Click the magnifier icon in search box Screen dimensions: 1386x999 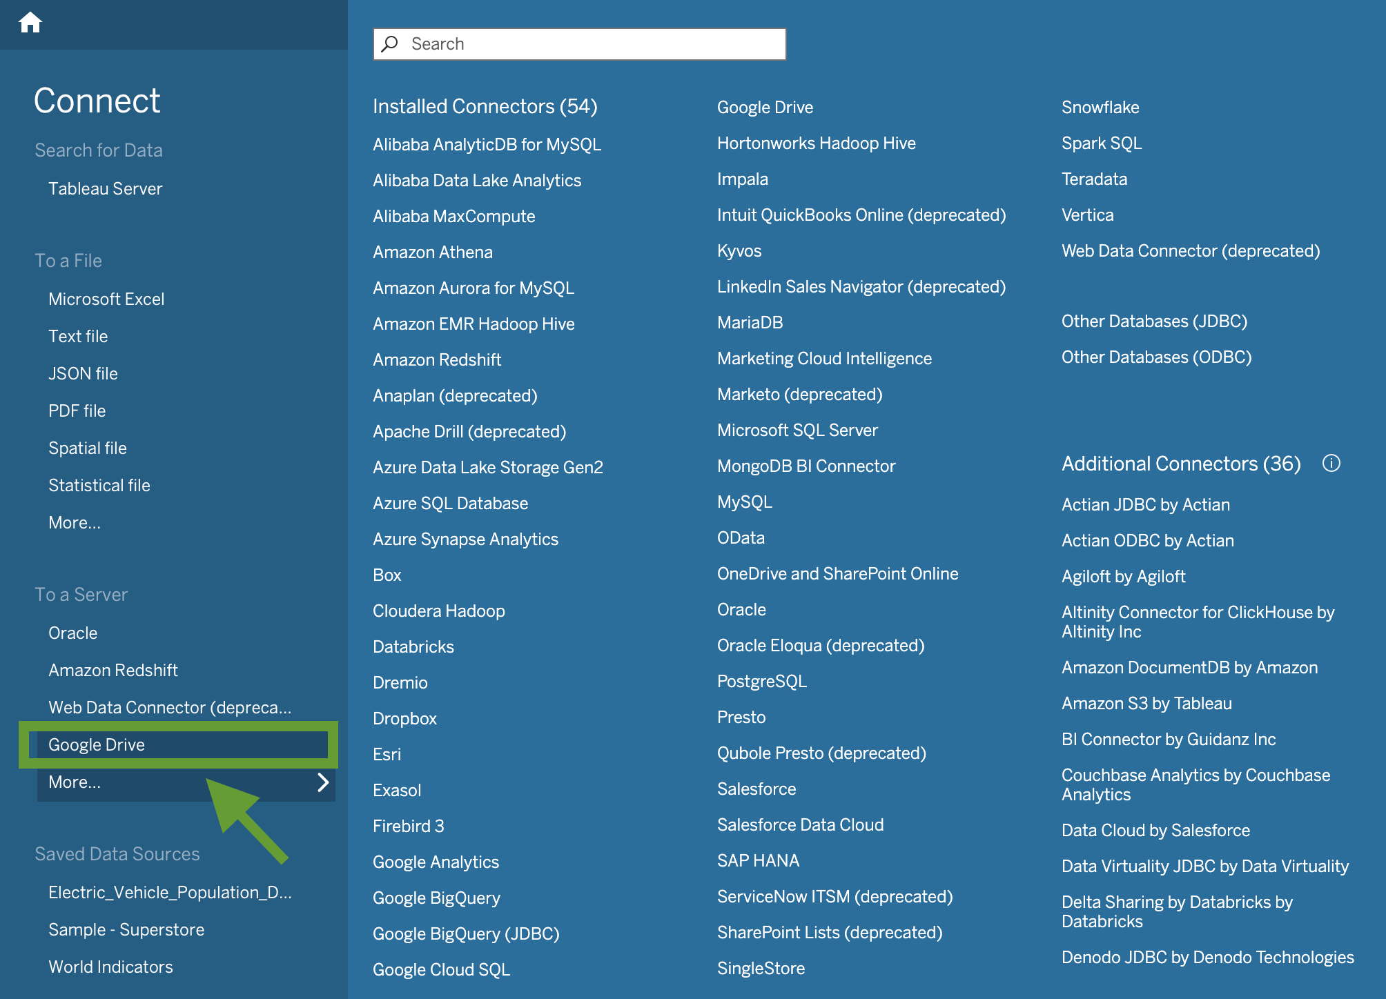pyautogui.click(x=390, y=44)
